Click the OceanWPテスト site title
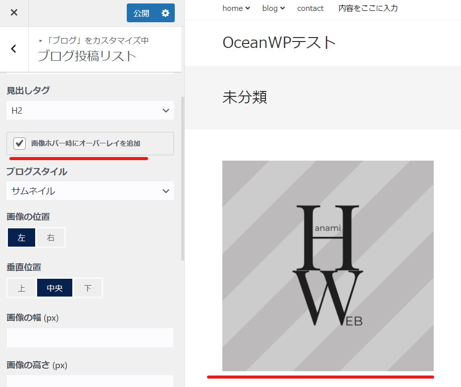 279,43
